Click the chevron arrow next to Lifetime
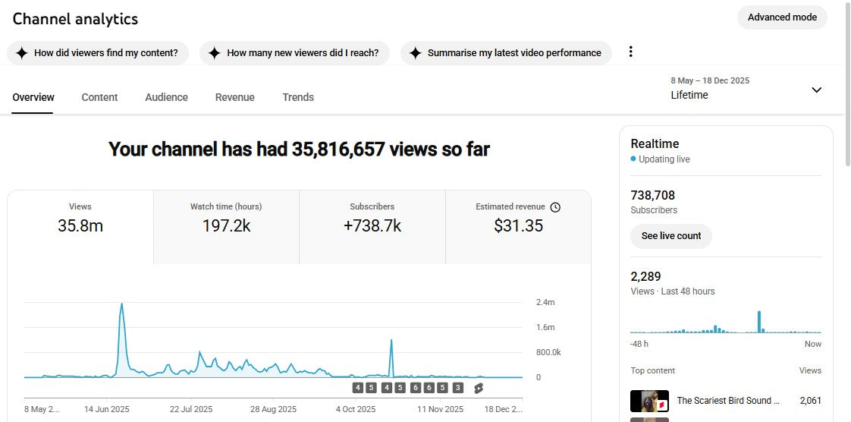Viewport: 851px width, 422px height. 816,90
